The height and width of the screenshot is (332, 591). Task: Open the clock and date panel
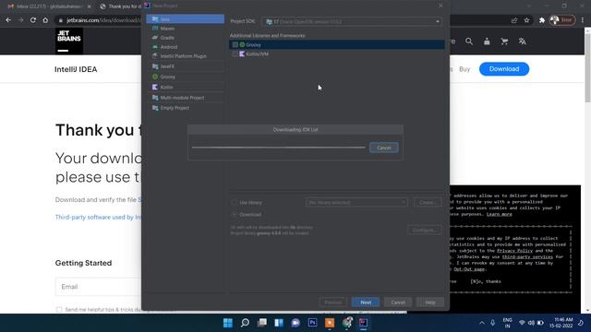tap(561, 323)
